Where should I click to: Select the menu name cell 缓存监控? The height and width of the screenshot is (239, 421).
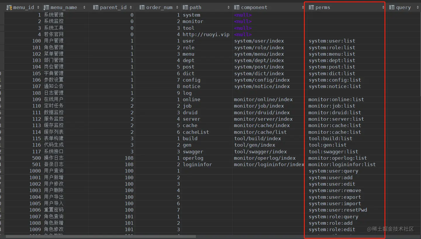pyautogui.click(x=54, y=125)
